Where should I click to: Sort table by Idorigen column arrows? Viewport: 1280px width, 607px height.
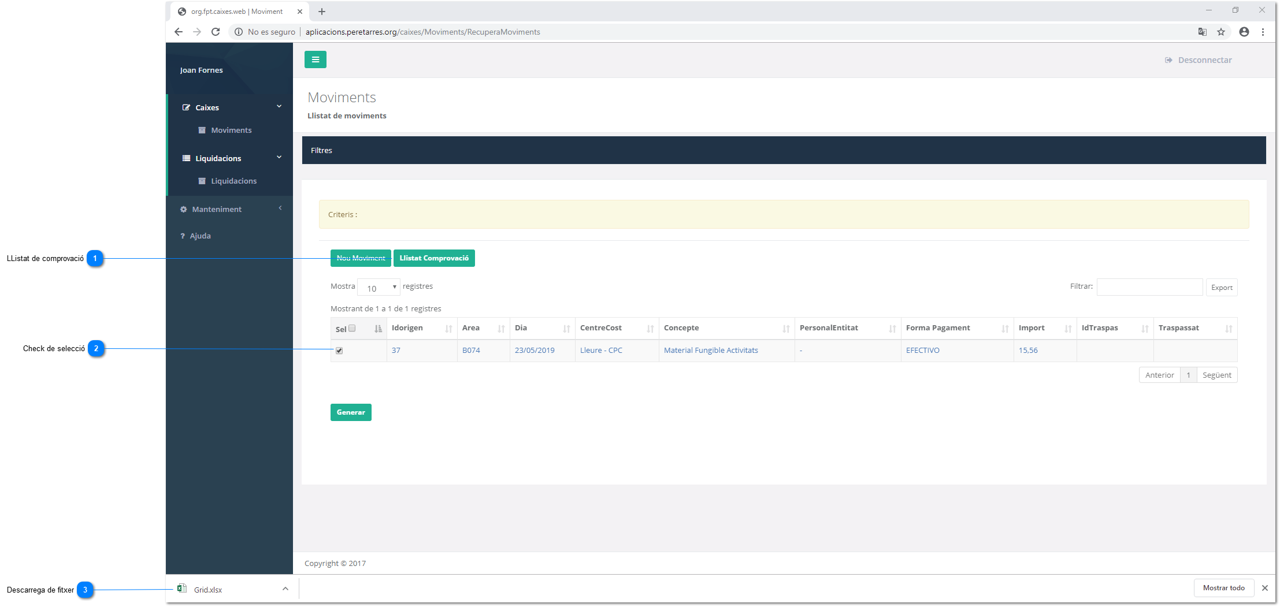pyautogui.click(x=448, y=329)
